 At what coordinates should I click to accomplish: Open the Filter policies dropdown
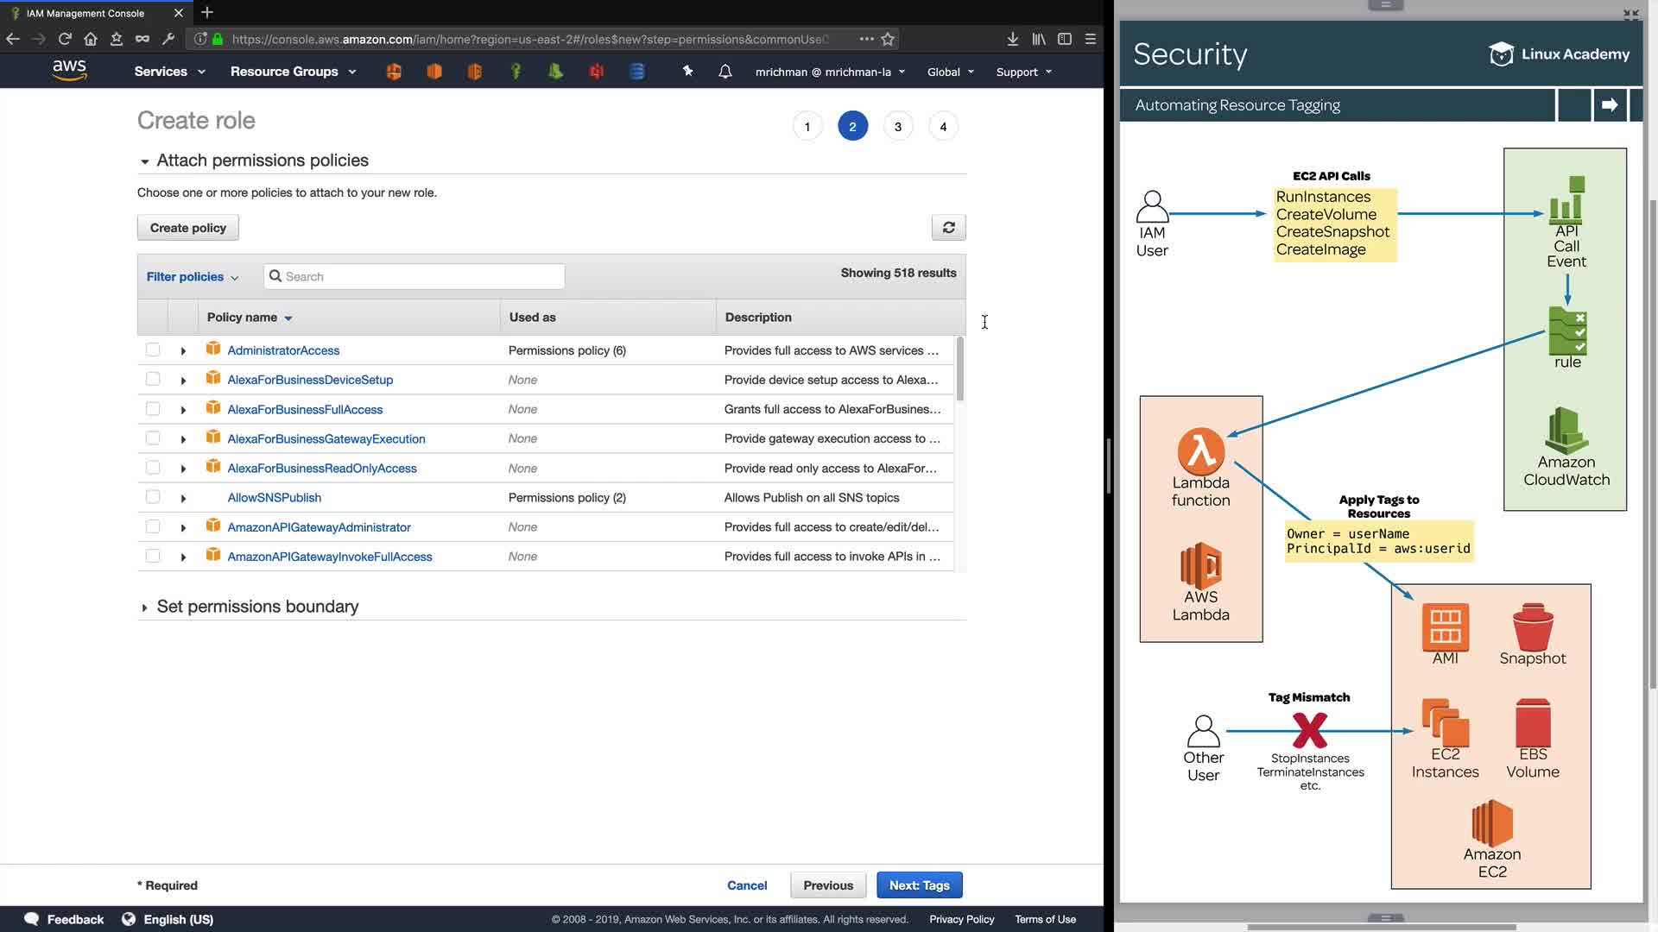point(192,277)
